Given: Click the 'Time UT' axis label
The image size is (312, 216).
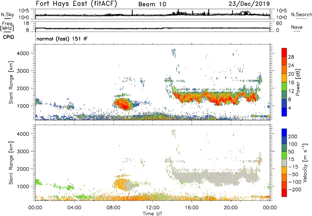Looking at the screenshot, I should (152, 213).
